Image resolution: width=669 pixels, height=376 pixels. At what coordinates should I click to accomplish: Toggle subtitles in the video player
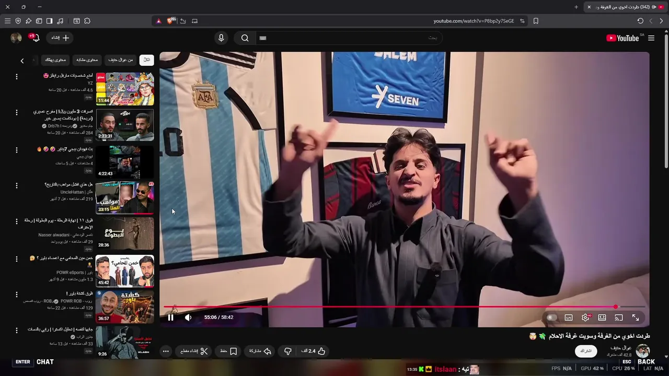pos(569,318)
